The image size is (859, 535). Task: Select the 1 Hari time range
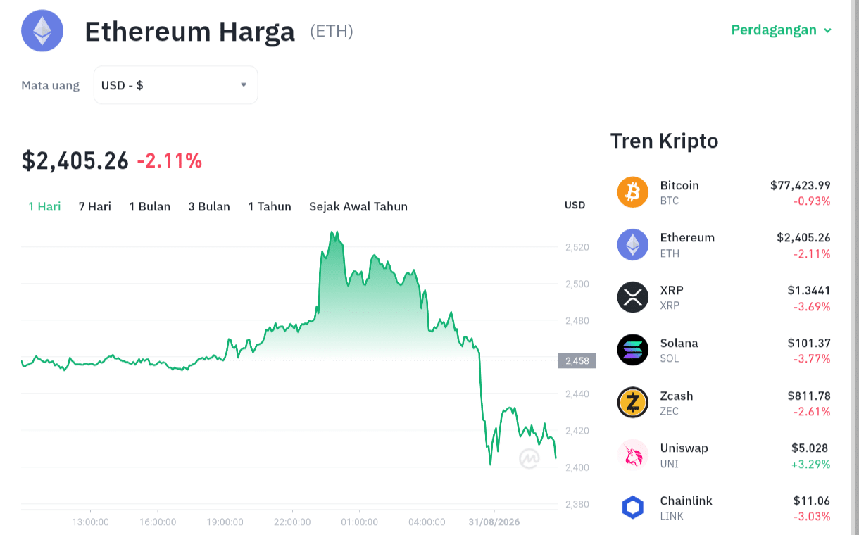[x=44, y=206]
